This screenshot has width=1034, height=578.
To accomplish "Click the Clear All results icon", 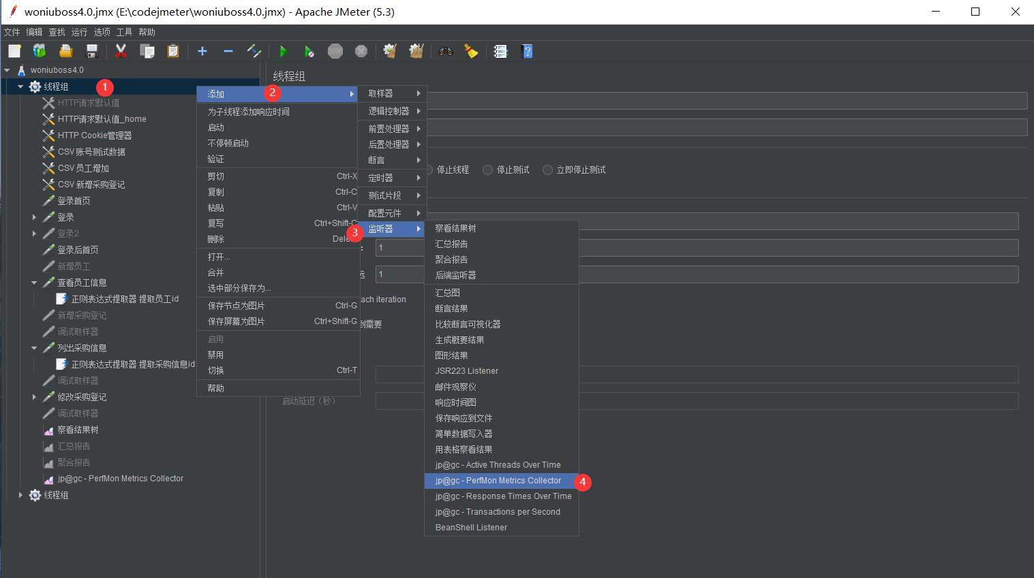I will click(x=416, y=51).
